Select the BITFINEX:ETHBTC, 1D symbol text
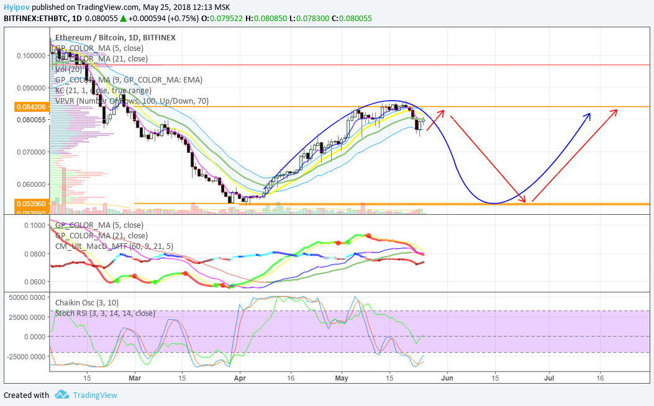The image size is (654, 406). 43,19
